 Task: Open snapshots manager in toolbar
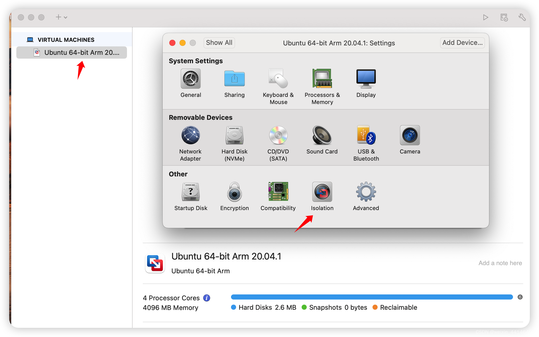coord(504,17)
